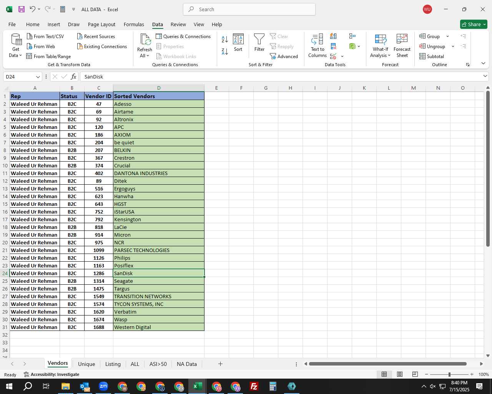
Task: Open FileZilla from the taskbar
Action: 254,386
